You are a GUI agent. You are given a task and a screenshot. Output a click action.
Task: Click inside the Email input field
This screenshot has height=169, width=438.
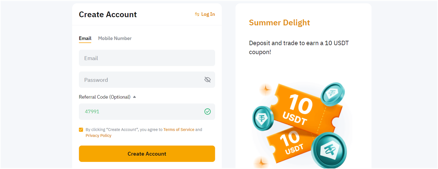(147, 58)
